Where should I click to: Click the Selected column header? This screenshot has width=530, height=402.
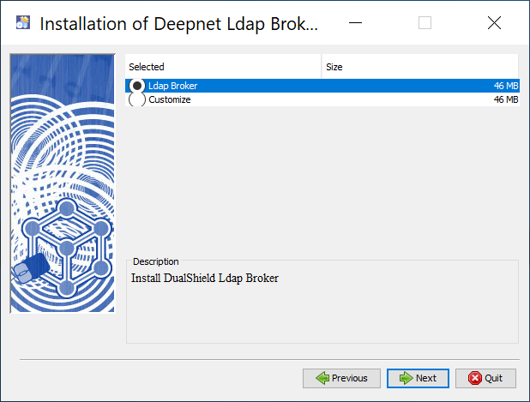[x=223, y=67]
